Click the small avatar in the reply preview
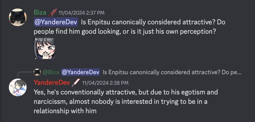 tap(37, 72)
